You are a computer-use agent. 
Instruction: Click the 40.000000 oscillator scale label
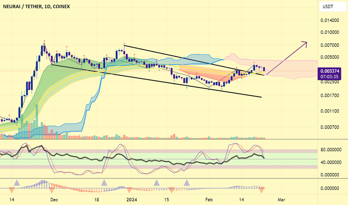click(331, 163)
